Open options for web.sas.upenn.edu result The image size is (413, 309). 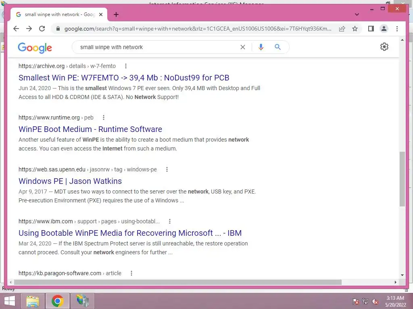coord(167,169)
